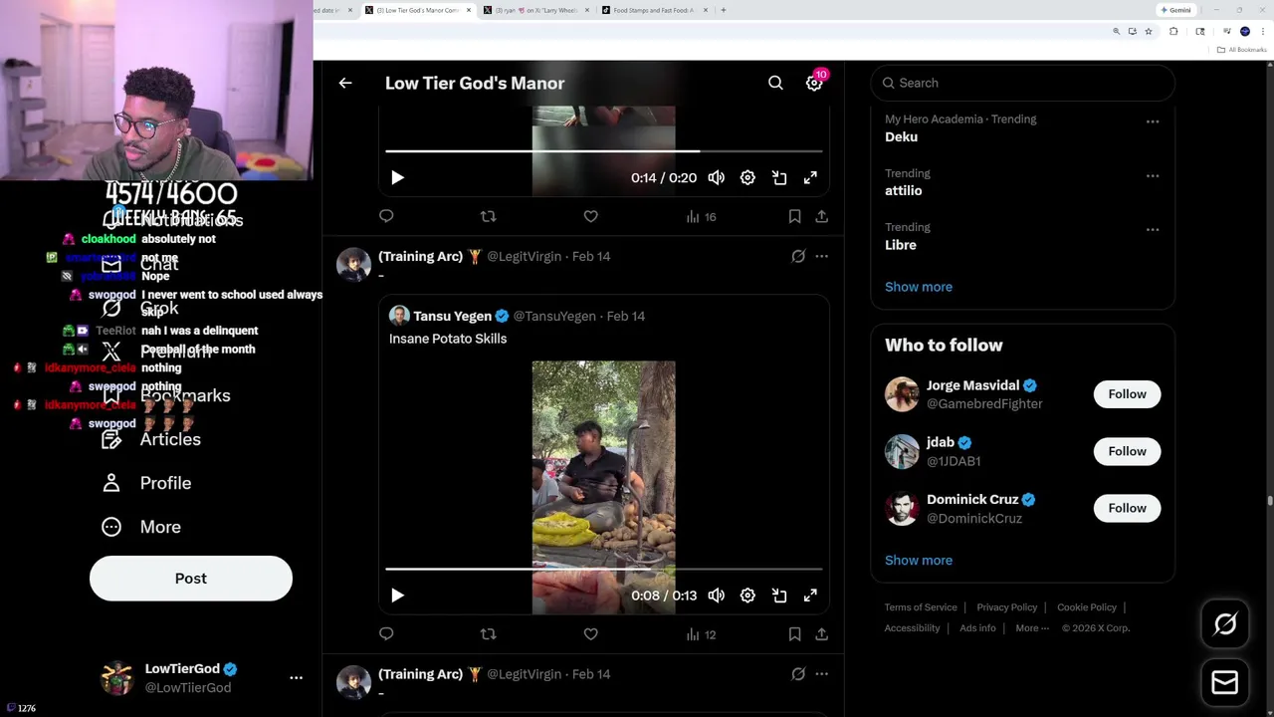The width and height of the screenshot is (1274, 717).
Task: Open the attilio trending topic
Action: (903, 190)
